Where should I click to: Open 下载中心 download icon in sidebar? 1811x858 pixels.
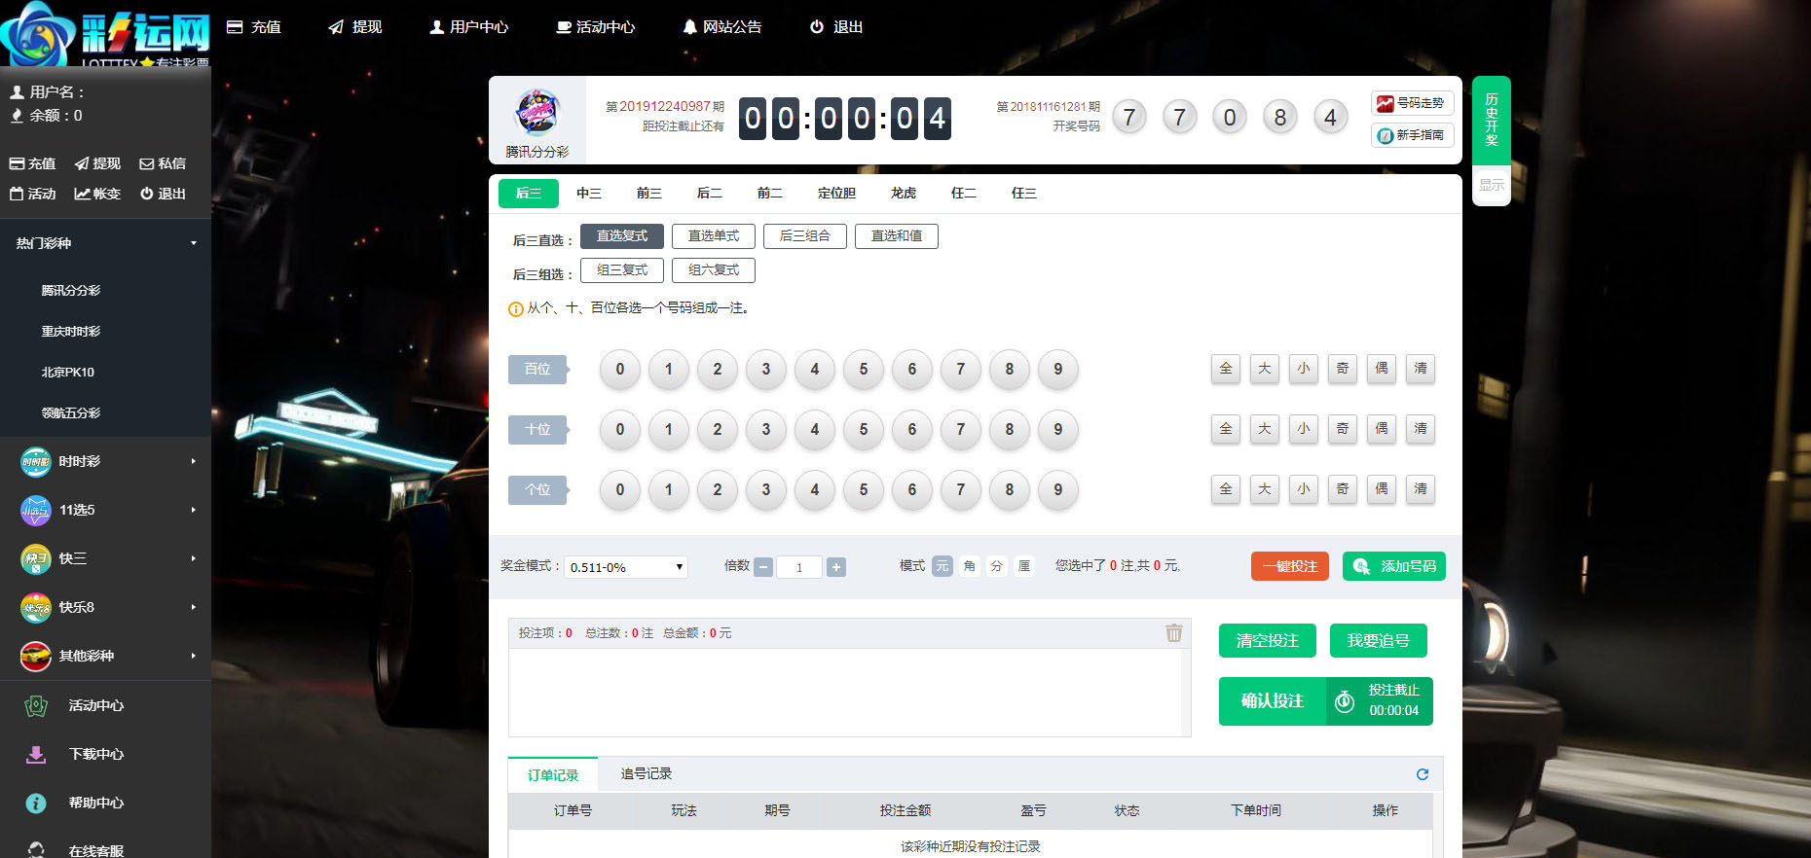tap(36, 754)
